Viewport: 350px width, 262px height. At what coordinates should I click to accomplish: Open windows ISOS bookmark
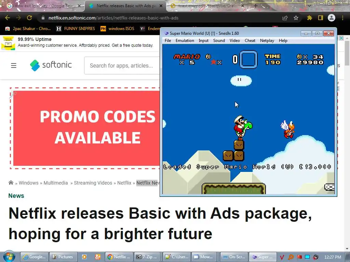point(118,29)
